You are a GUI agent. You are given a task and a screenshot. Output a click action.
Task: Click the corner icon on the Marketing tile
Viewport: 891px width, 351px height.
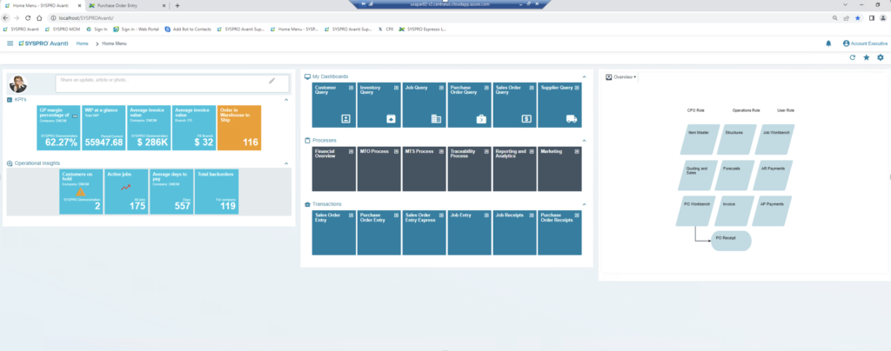click(577, 151)
